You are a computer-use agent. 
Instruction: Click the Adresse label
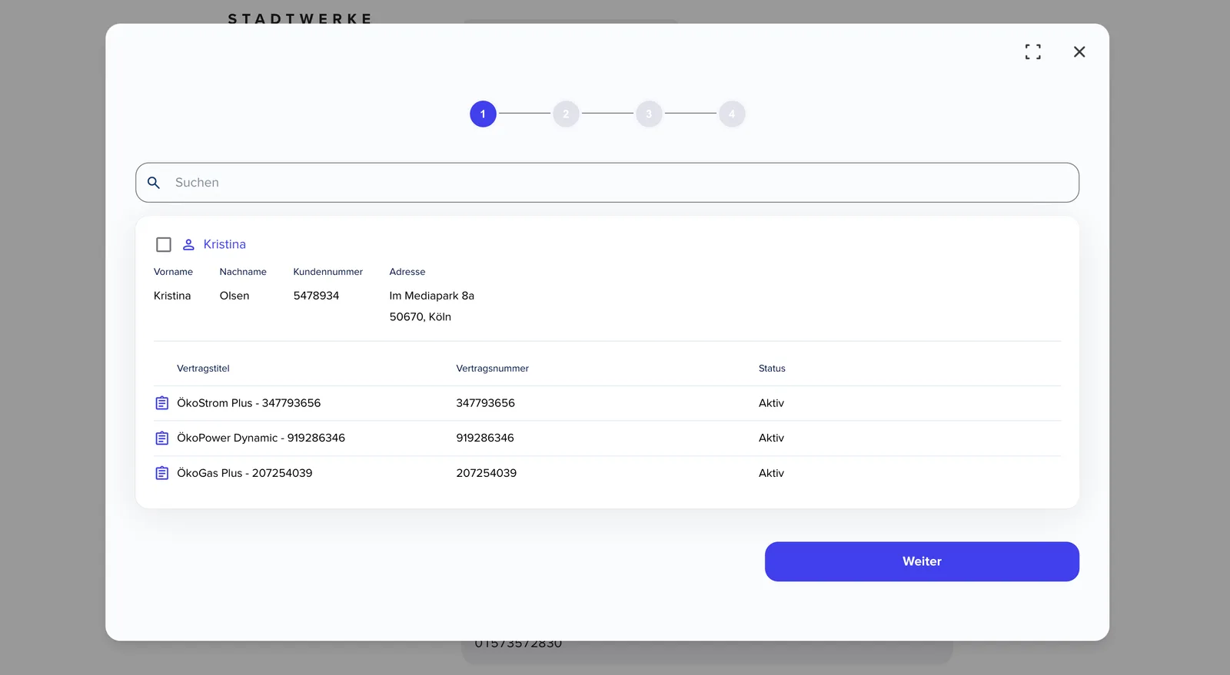point(407,272)
